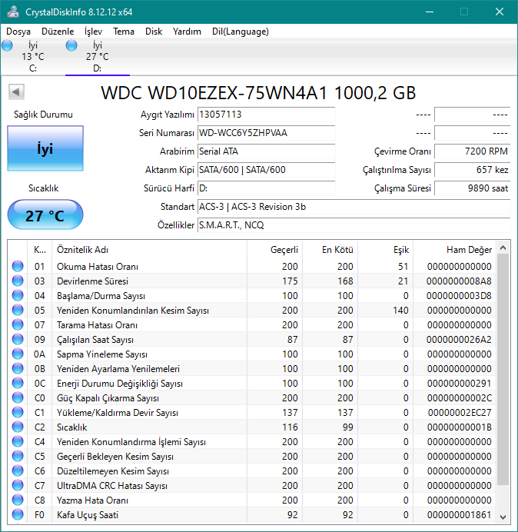
Task: Click status orb for Devirlenme Süresi
Action: [x=18, y=281]
